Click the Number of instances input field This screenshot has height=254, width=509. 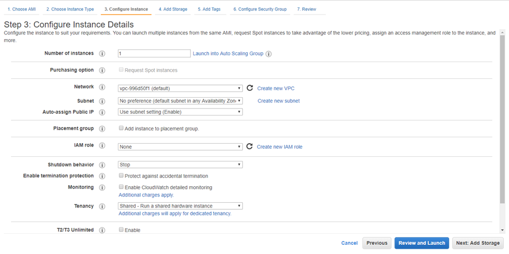click(154, 53)
